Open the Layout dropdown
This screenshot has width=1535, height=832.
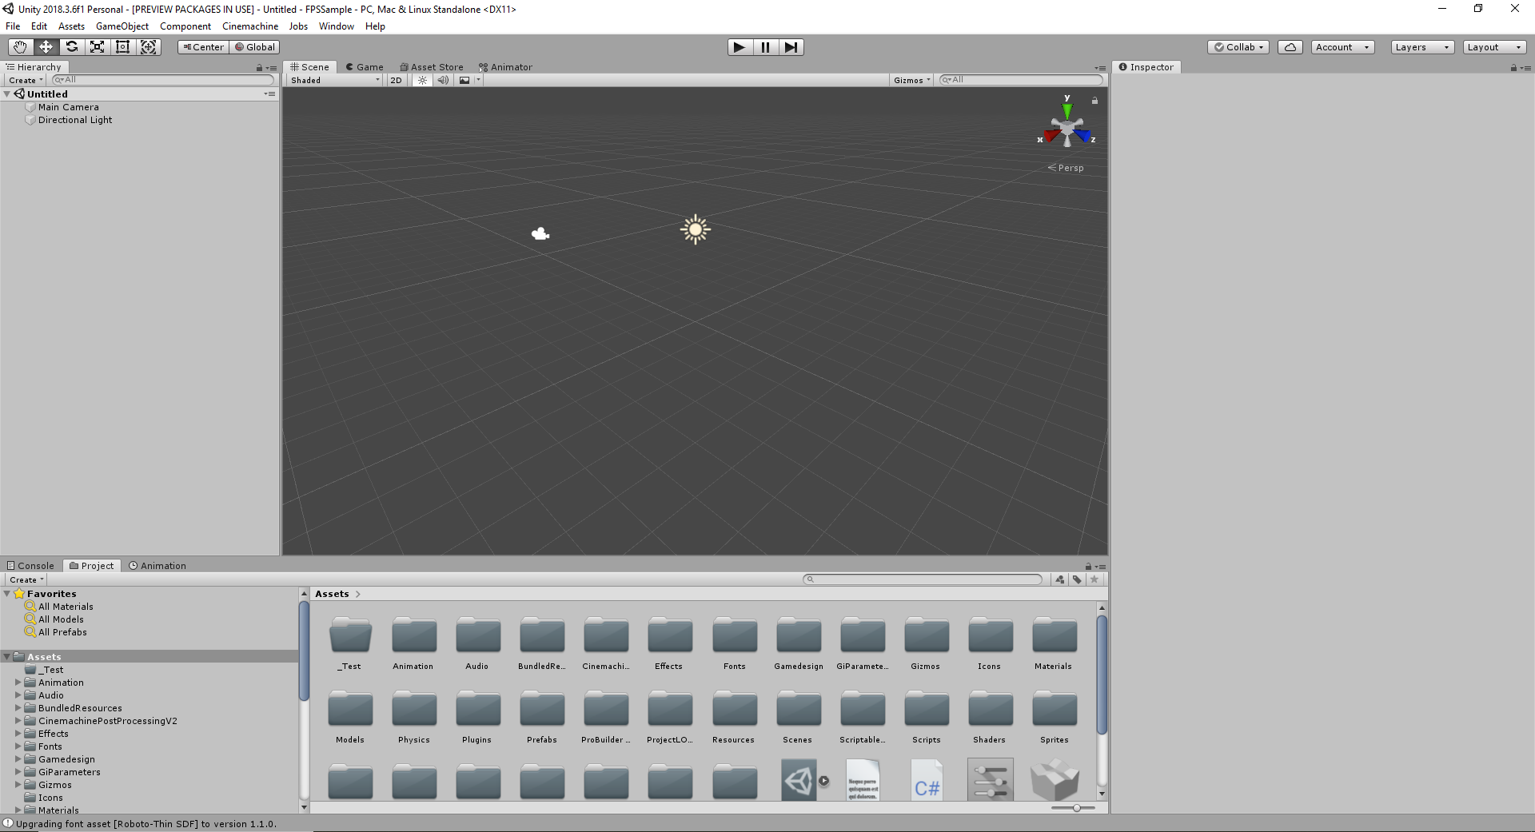[x=1495, y=47]
